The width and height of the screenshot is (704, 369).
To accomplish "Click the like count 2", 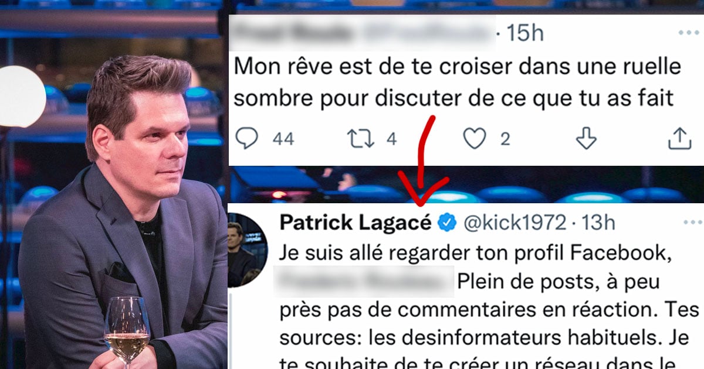I will [505, 139].
